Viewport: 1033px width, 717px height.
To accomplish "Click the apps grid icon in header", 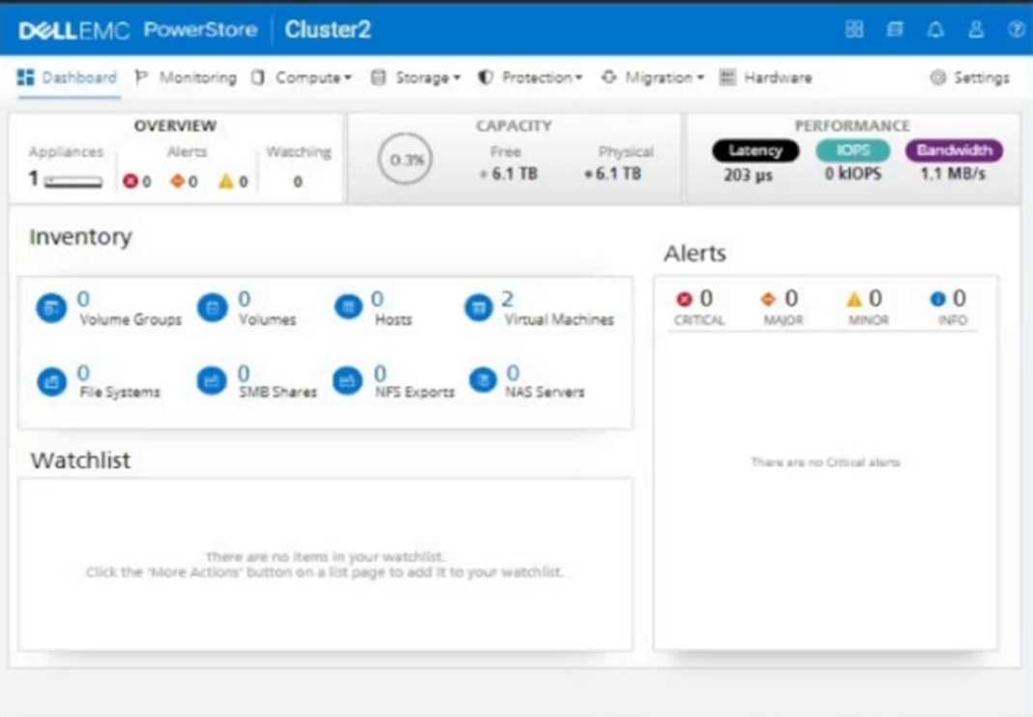I will coord(854,29).
